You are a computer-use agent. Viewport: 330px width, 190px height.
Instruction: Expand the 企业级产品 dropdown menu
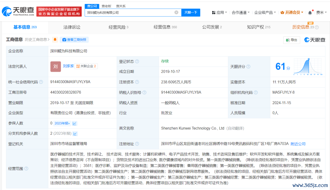point(265,13)
